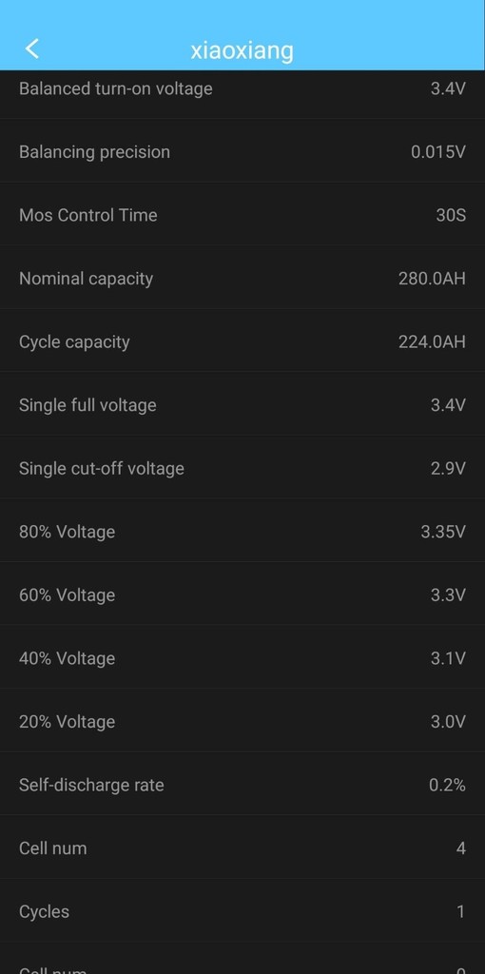Open the 20% Voltage entry
The image size is (485, 974).
click(242, 722)
